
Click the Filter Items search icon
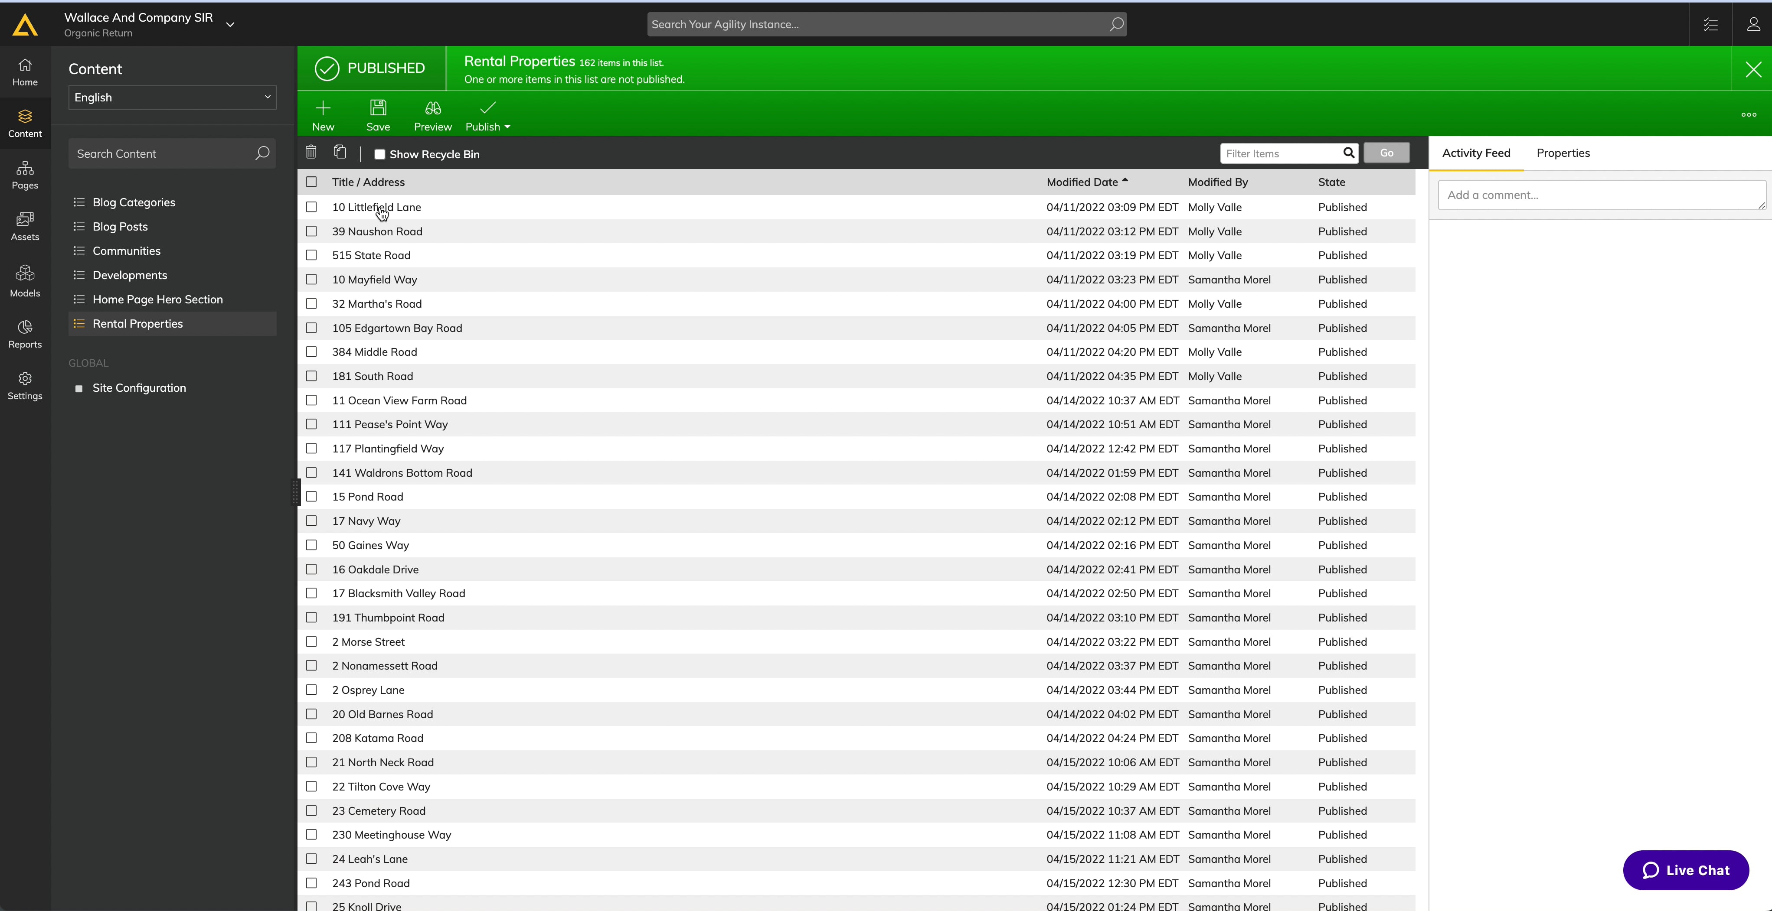pos(1348,153)
